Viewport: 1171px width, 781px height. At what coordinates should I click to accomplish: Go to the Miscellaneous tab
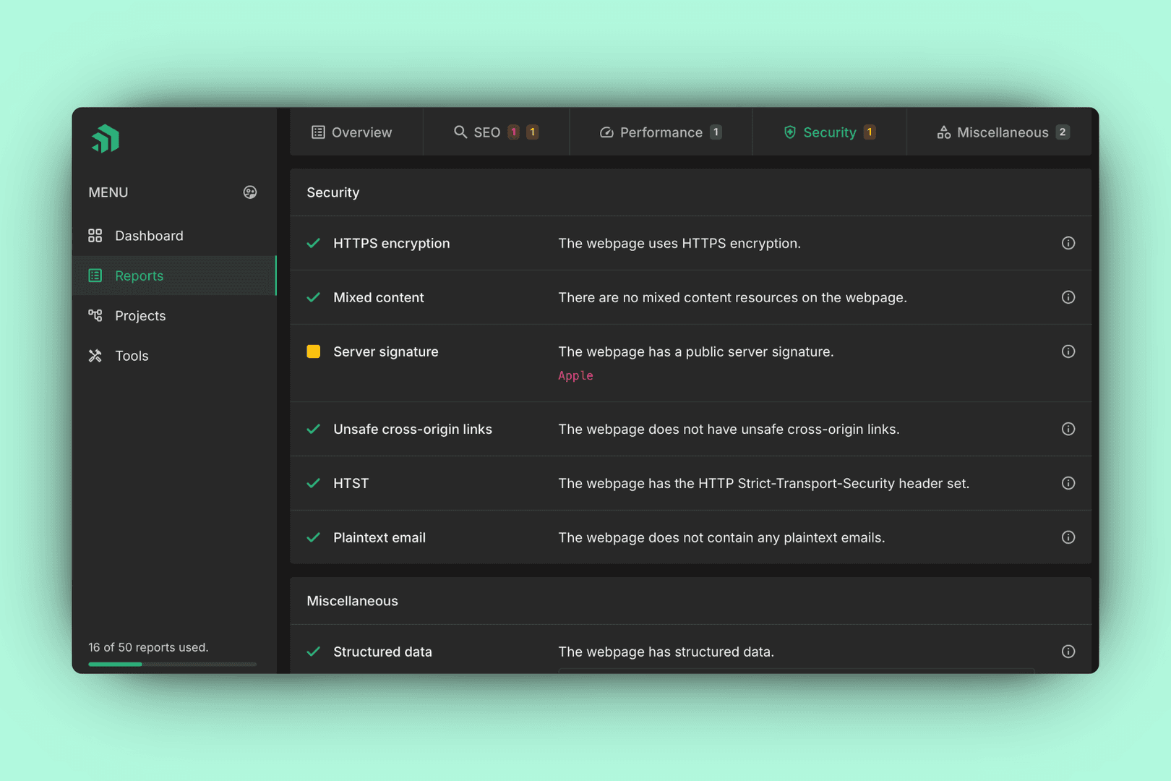[x=1002, y=132]
